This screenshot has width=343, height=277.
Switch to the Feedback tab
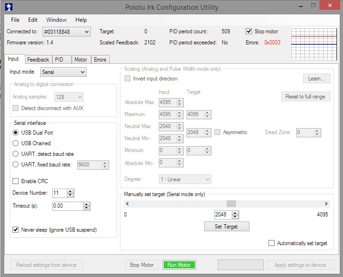click(x=38, y=60)
